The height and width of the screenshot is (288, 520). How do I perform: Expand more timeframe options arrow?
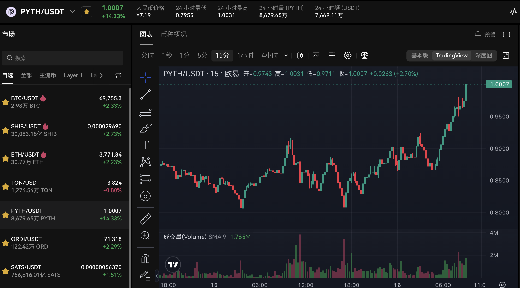click(286, 55)
